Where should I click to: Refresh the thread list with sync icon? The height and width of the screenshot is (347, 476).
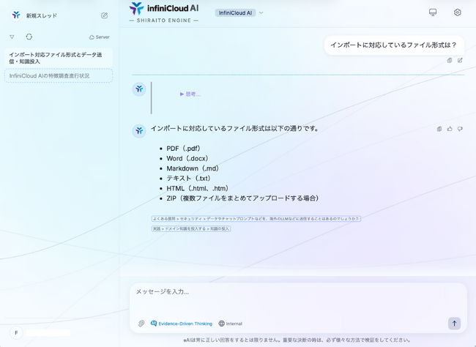pos(29,37)
